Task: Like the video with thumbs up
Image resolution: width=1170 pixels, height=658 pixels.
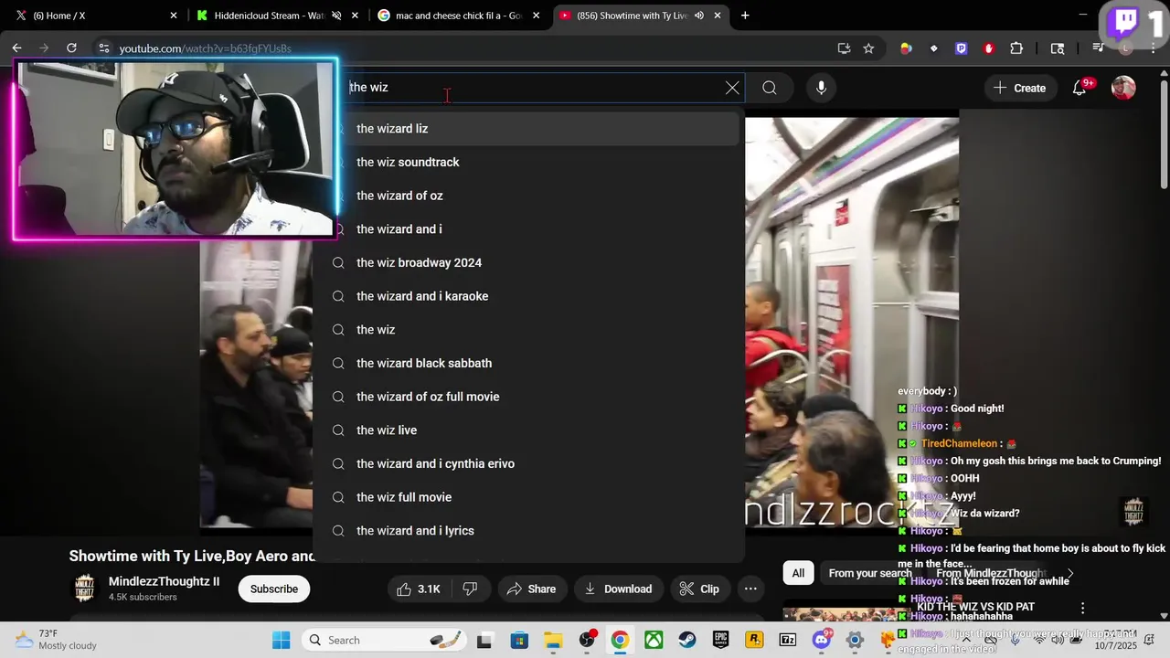Action: (x=420, y=589)
